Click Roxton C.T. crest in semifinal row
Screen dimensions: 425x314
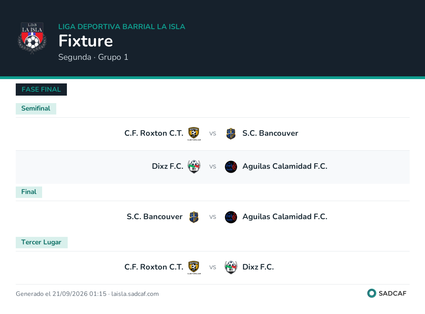pyautogui.click(x=194, y=134)
